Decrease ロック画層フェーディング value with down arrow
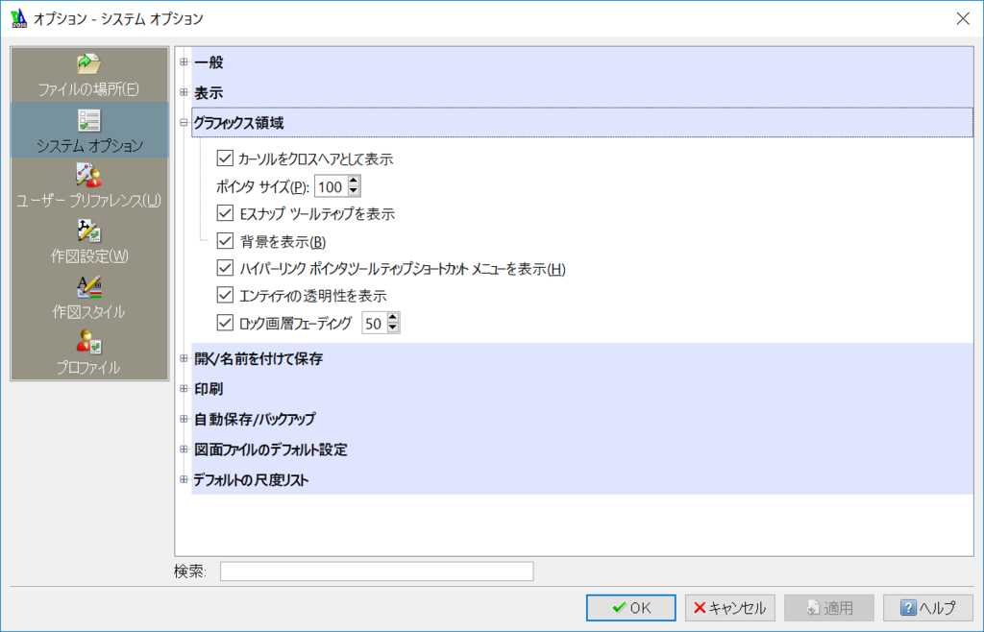The height and width of the screenshot is (632, 984). coord(393,328)
